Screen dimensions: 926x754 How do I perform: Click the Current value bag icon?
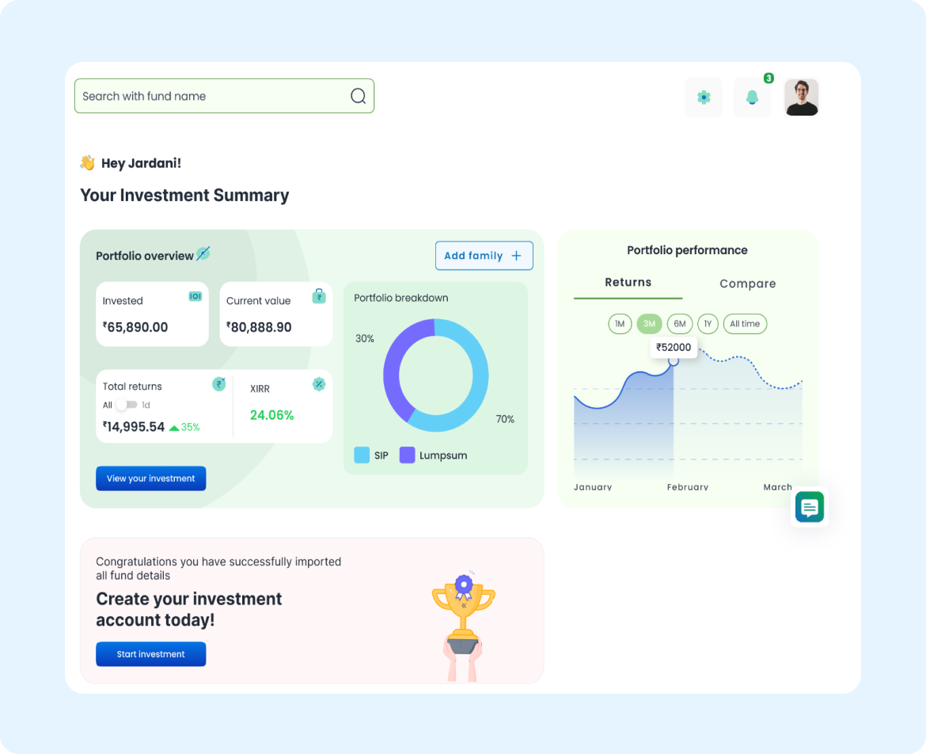tap(319, 296)
